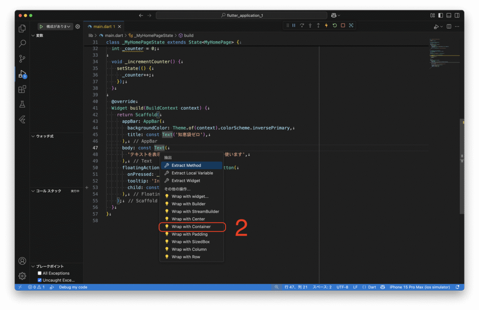Select Wrap with StreamBuilder
Screen dimensions: 479x310
click(191, 211)
